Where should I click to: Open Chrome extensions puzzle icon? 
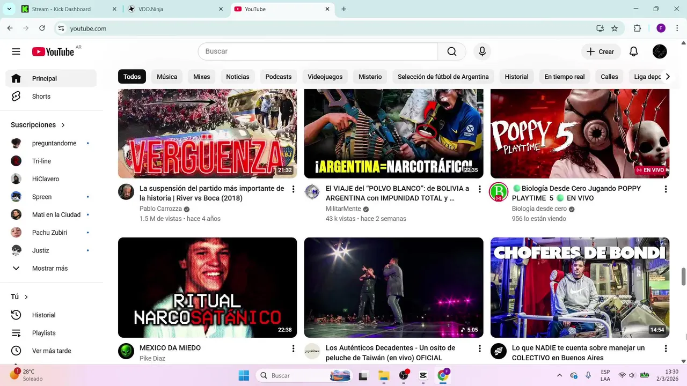637,28
